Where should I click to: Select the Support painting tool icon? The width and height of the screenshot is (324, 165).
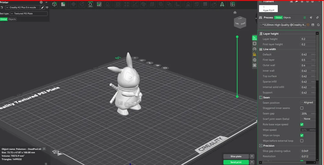tap(188, 4)
